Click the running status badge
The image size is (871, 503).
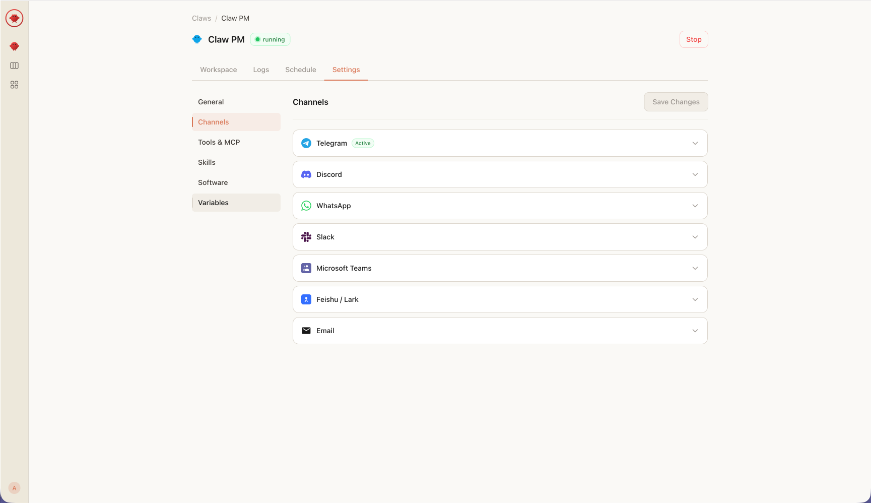[x=270, y=39]
